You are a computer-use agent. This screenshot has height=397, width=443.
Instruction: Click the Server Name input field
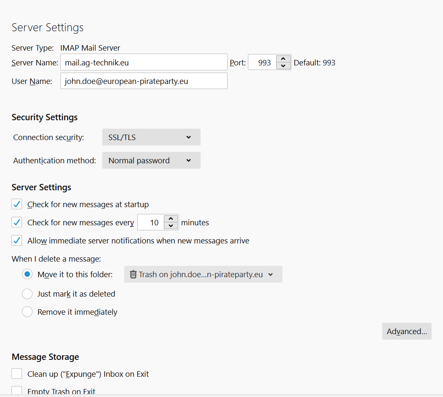[x=144, y=62]
